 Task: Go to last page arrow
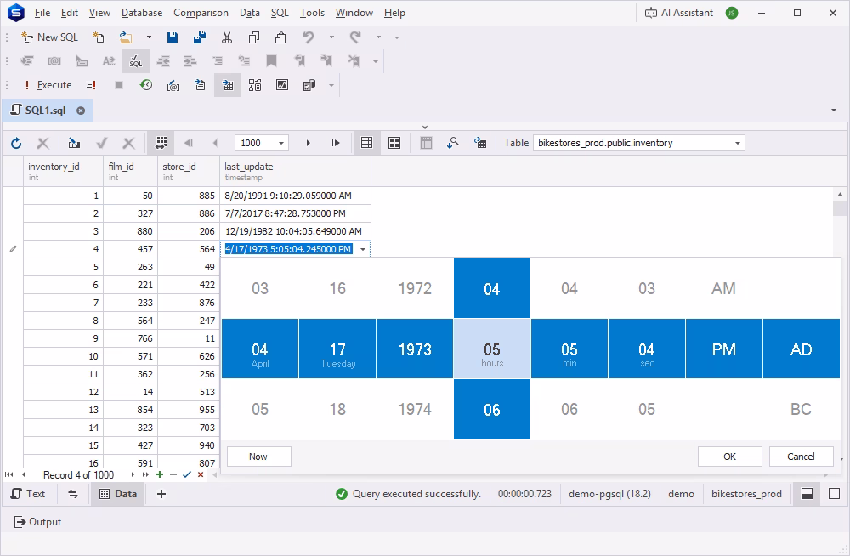pos(336,143)
